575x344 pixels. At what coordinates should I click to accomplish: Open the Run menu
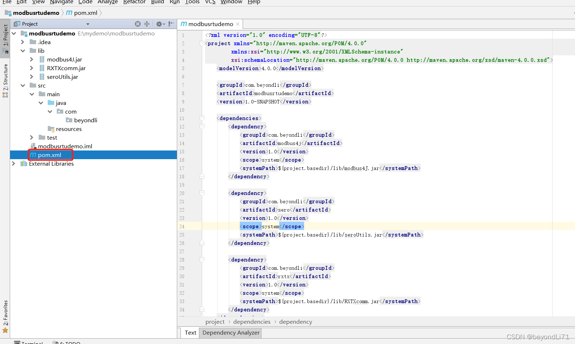[x=175, y=2]
